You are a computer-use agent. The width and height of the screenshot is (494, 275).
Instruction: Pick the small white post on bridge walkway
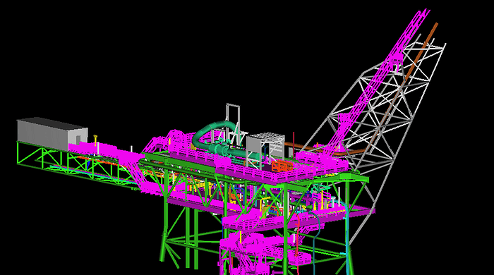point(131,149)
